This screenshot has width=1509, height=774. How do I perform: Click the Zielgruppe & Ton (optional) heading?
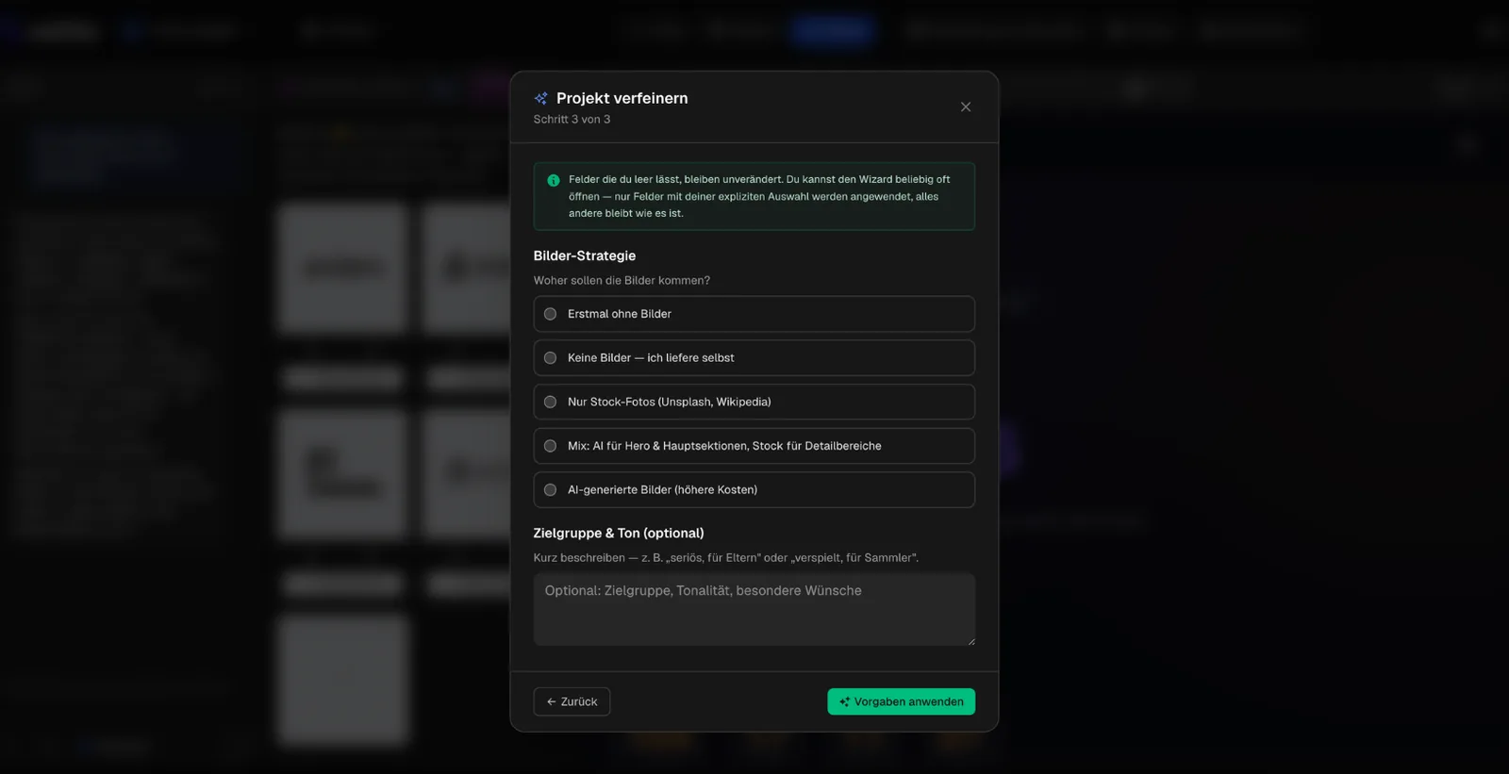(619, 533)
